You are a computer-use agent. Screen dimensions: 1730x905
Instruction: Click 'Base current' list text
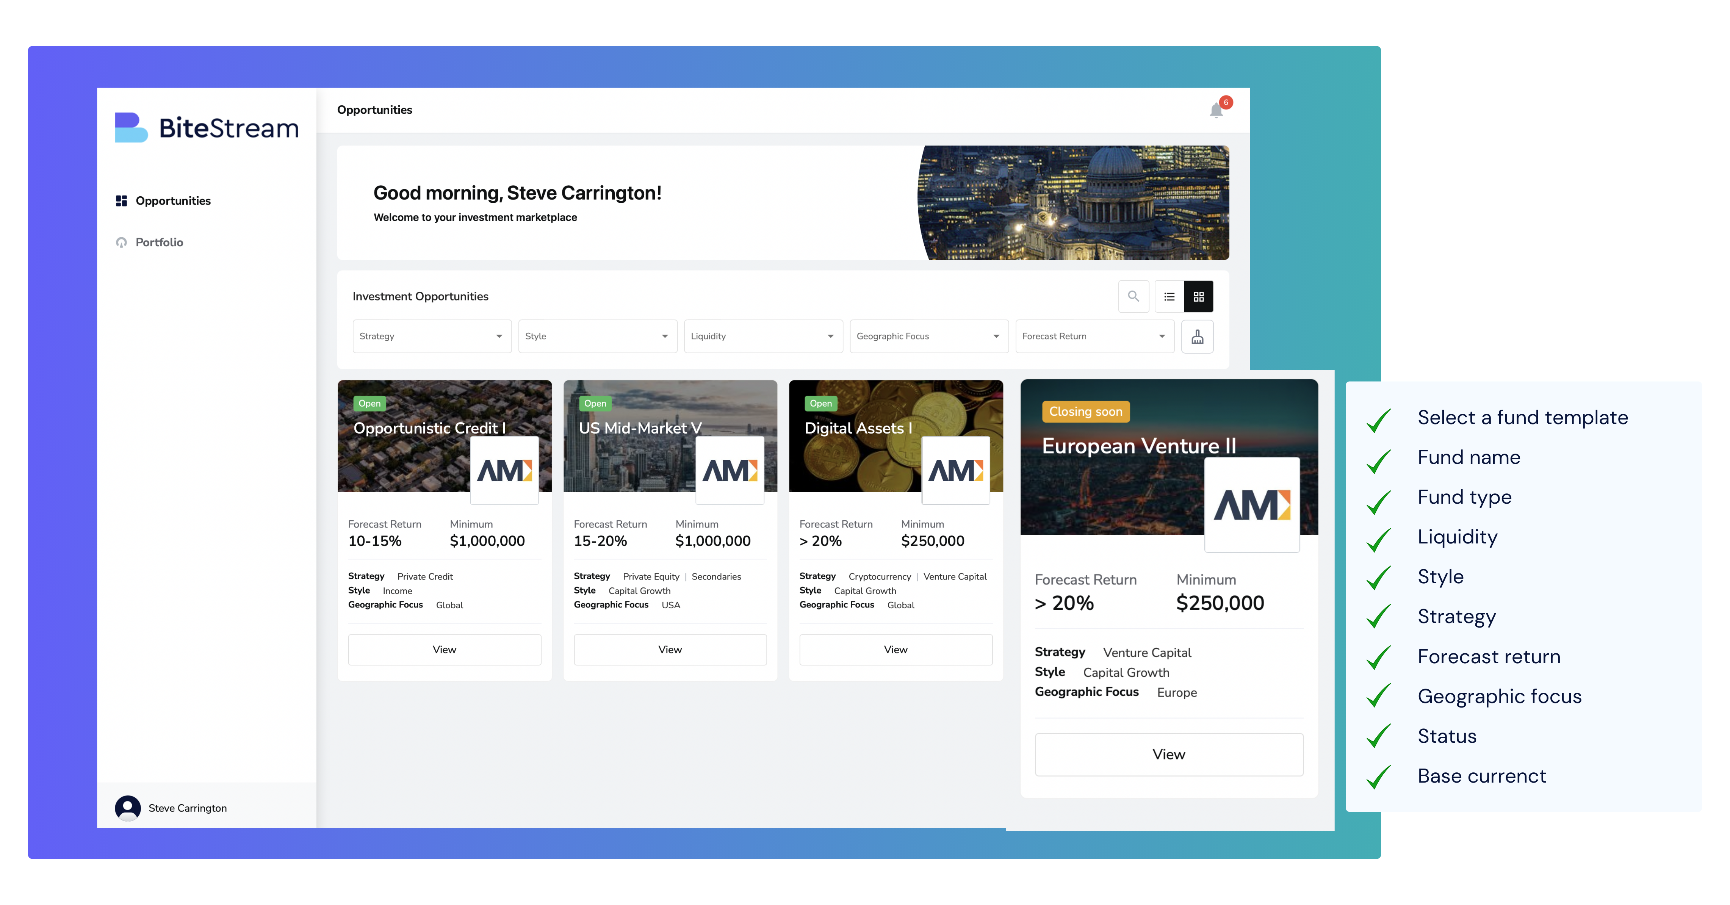click(x=1482, y=776)
